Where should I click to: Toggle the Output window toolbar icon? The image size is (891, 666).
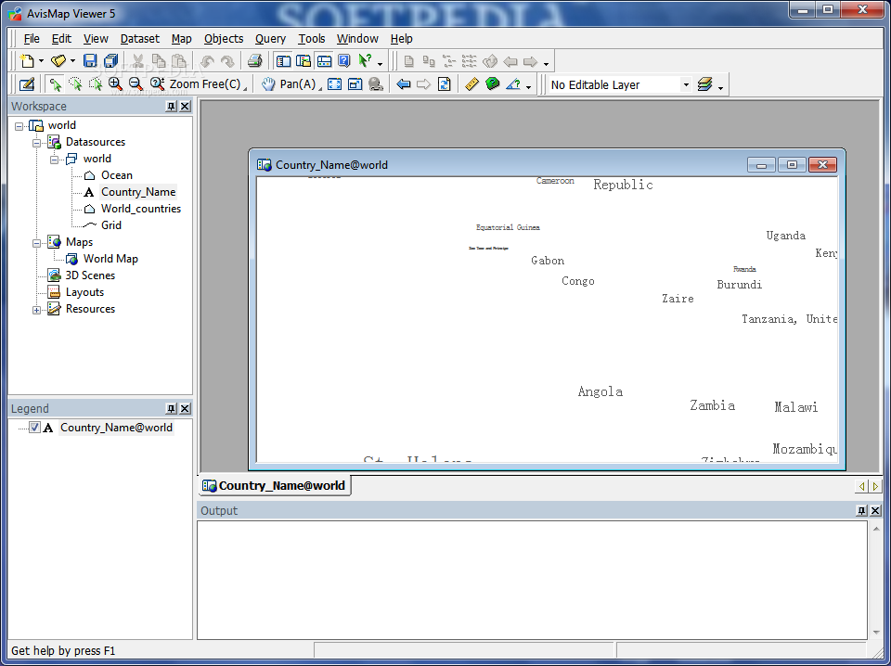point(324,60)
